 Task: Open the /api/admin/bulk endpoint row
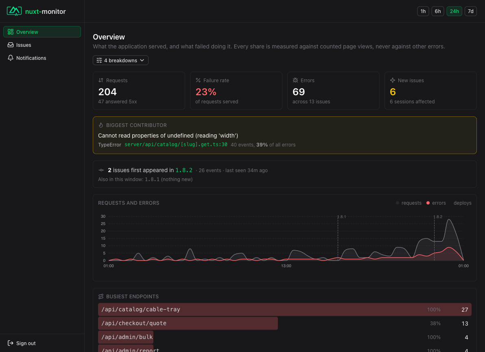pos(284,337)
